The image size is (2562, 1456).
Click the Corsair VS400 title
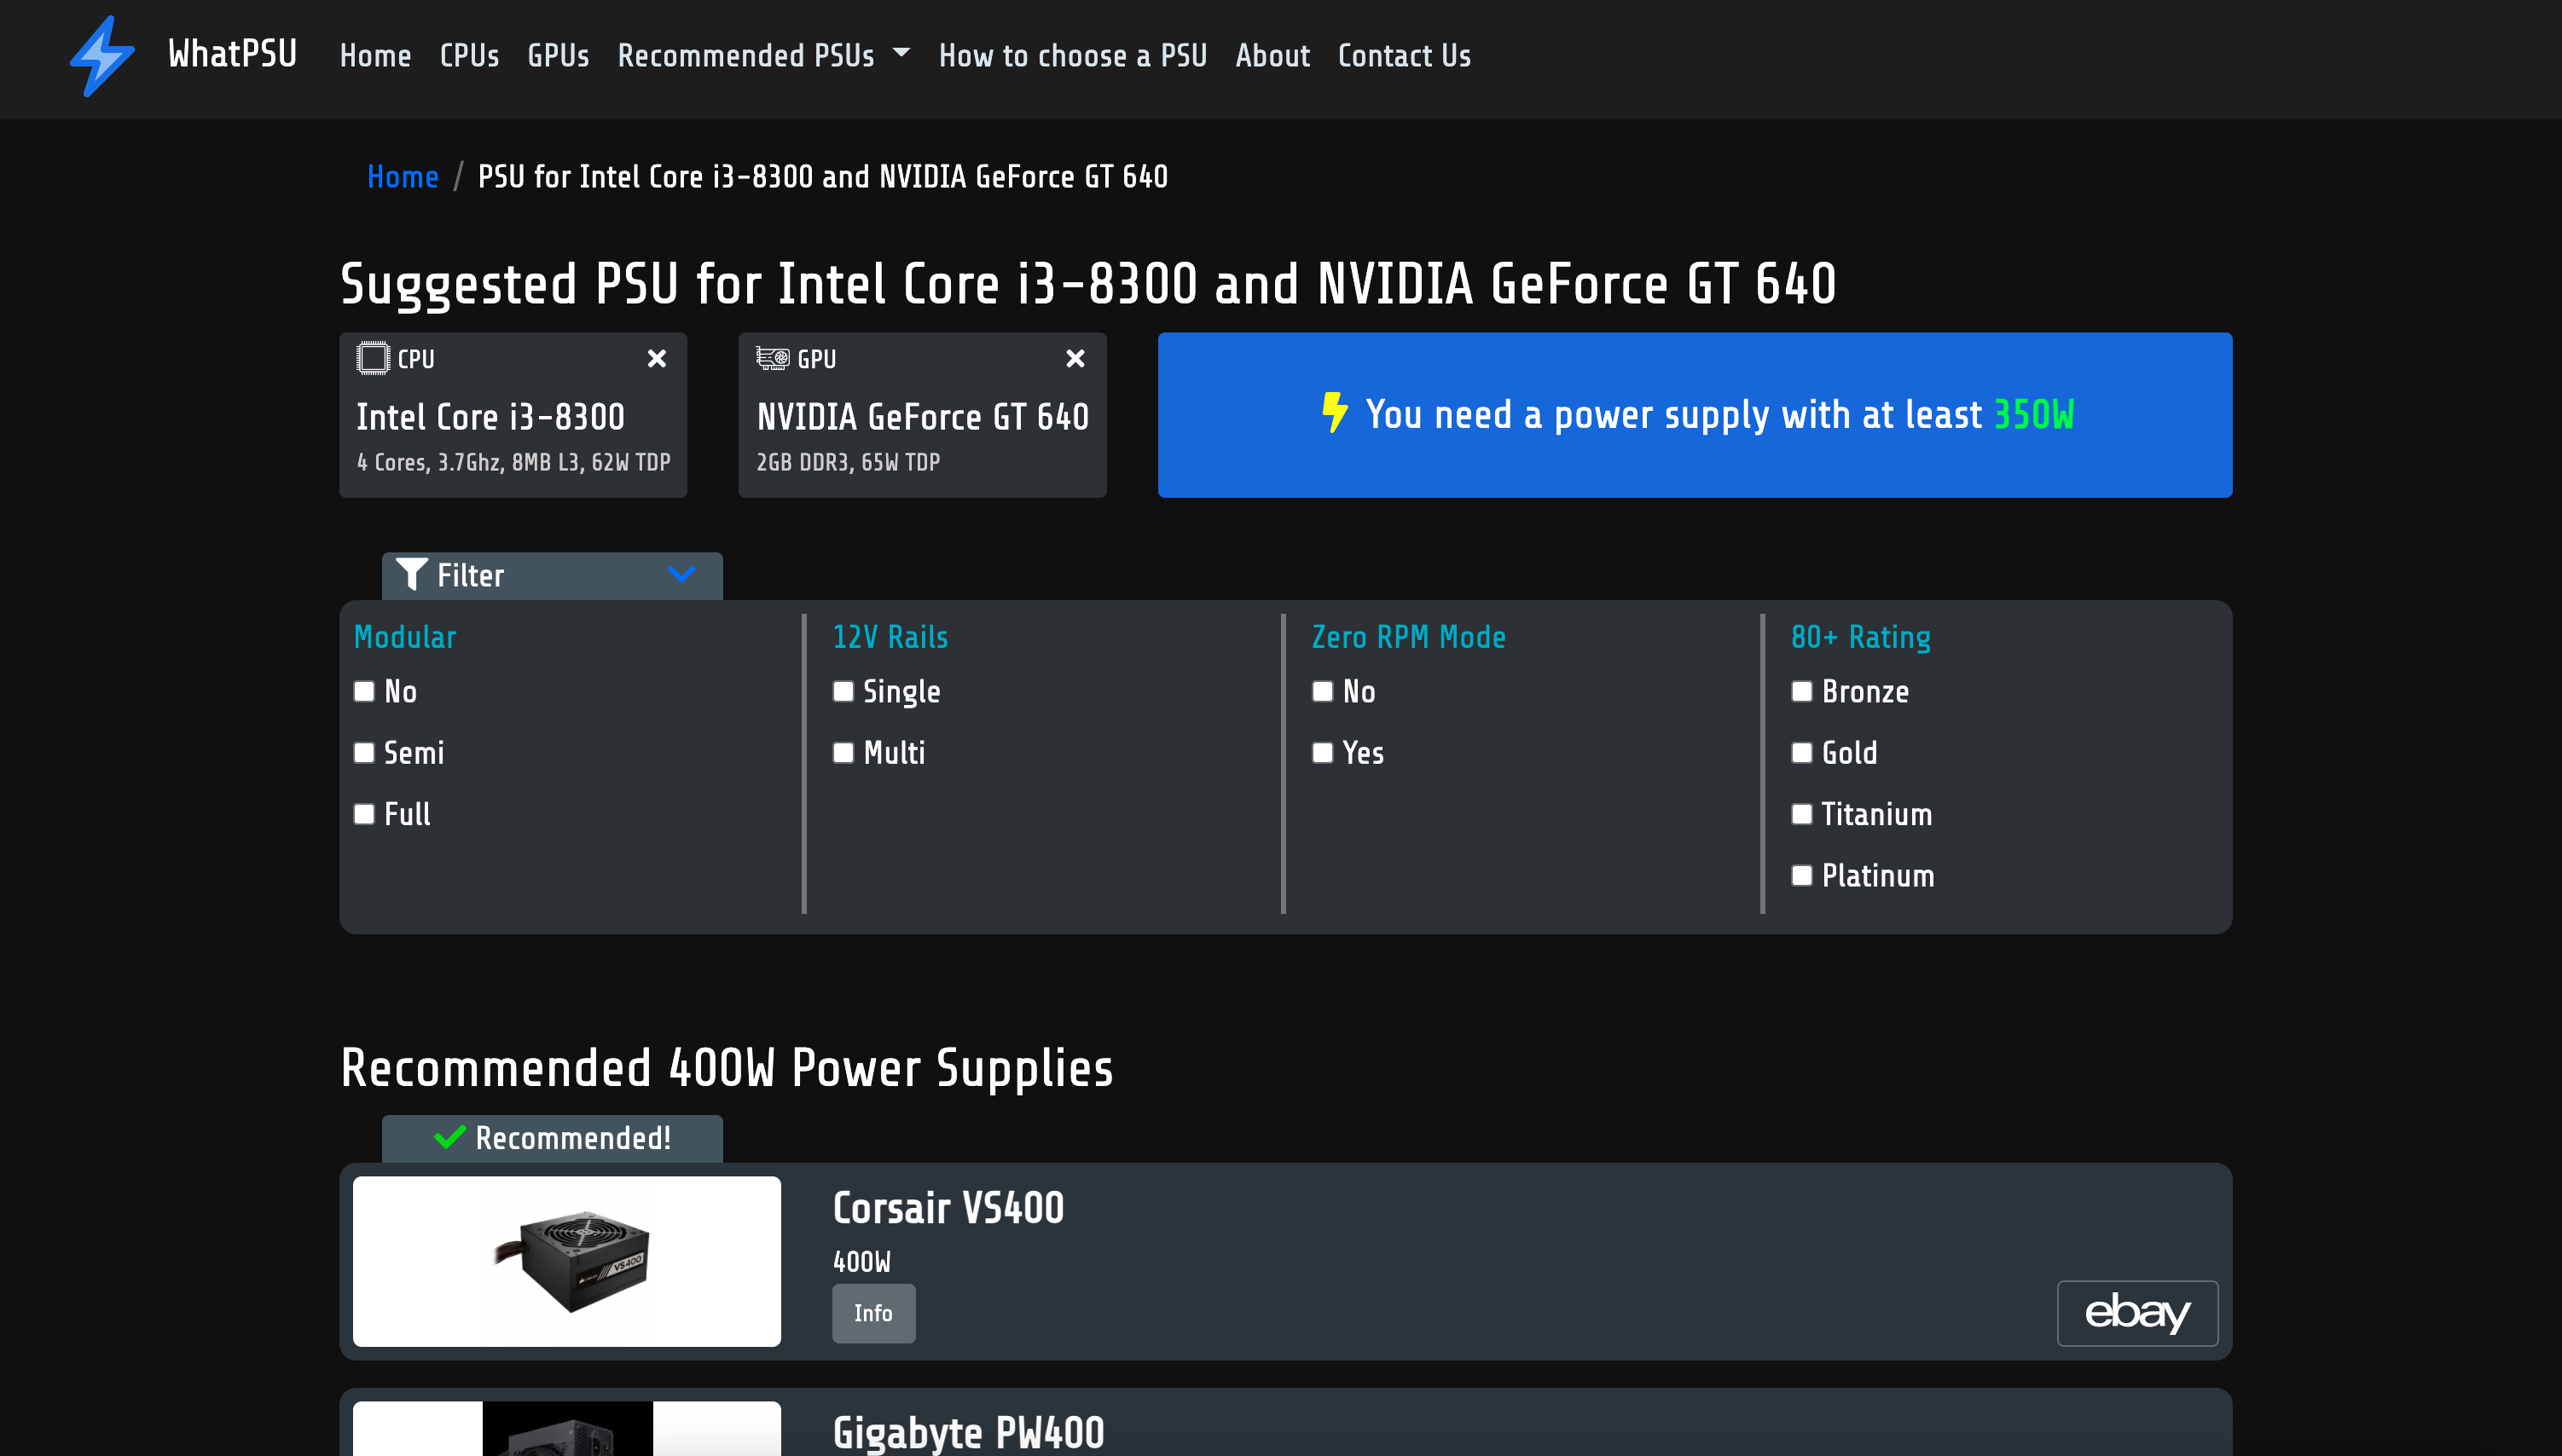point(948,1208)
